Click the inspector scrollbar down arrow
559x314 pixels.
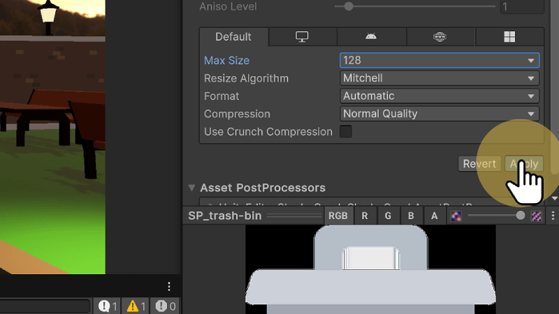pyautogui.click(x=554, y=198)
